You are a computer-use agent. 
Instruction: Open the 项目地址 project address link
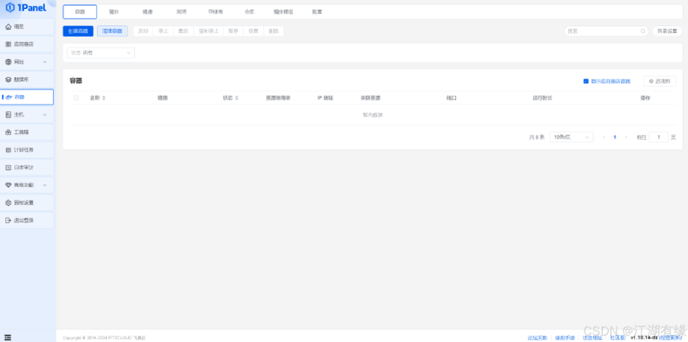click(592, 338)
